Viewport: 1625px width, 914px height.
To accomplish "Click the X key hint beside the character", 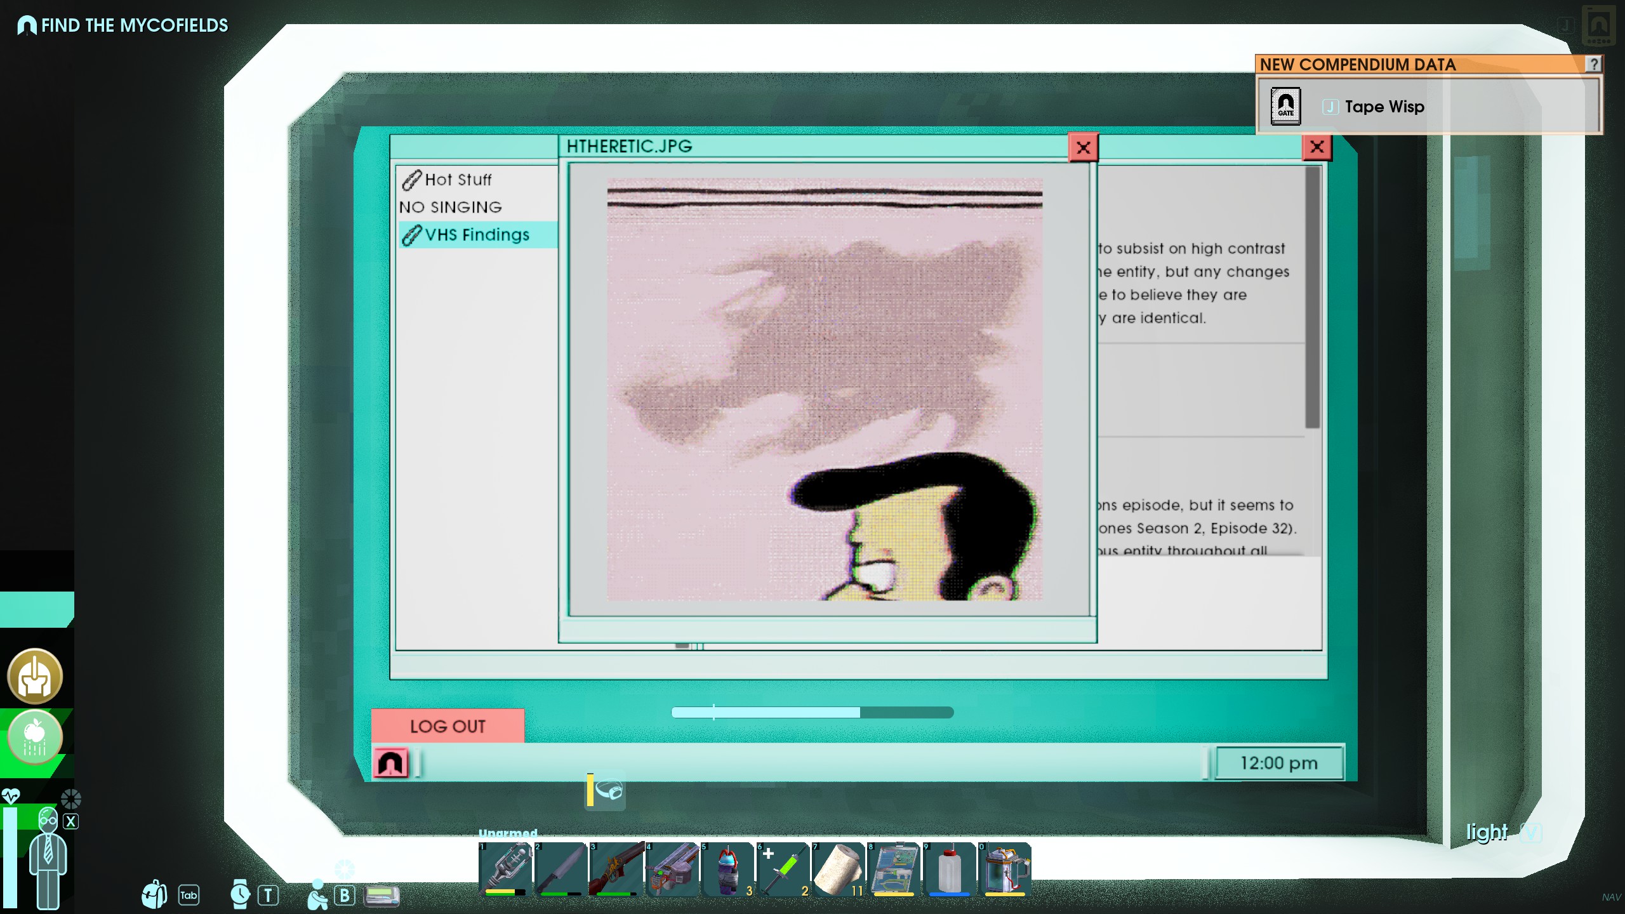I will pyautogui.click(x=71, y=821).
